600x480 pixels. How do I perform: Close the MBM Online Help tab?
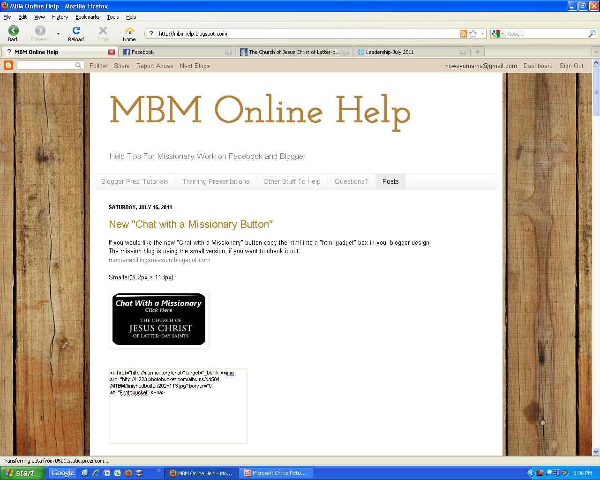coord(112,52)
